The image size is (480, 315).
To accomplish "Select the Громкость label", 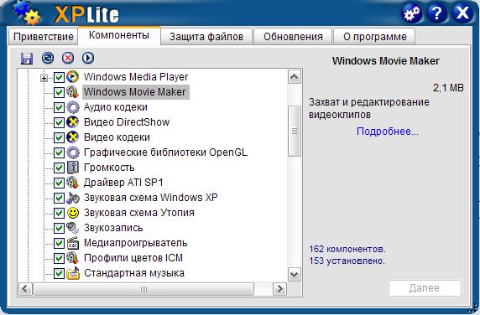I will [109, 168].
